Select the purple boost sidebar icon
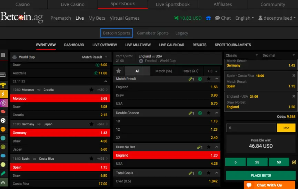 pos(3,103)
